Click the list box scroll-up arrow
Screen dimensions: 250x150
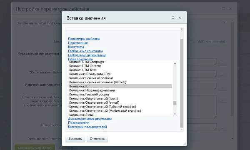coord(175,63)
